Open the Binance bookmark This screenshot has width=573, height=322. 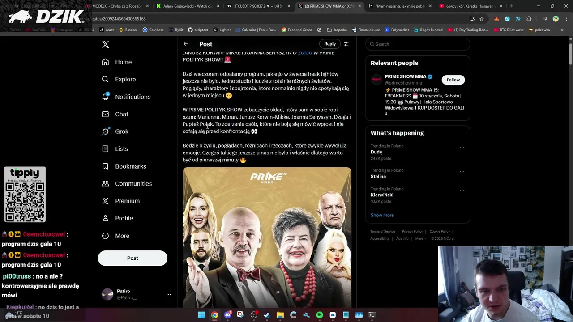coord(128,30)
